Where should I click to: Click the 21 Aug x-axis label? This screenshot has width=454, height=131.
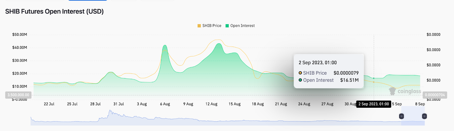tap(281, 104)
